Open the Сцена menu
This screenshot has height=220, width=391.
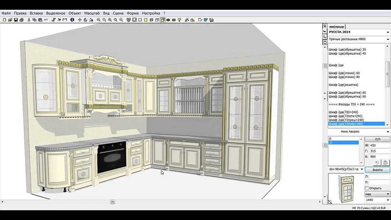[x=118, y=13]
